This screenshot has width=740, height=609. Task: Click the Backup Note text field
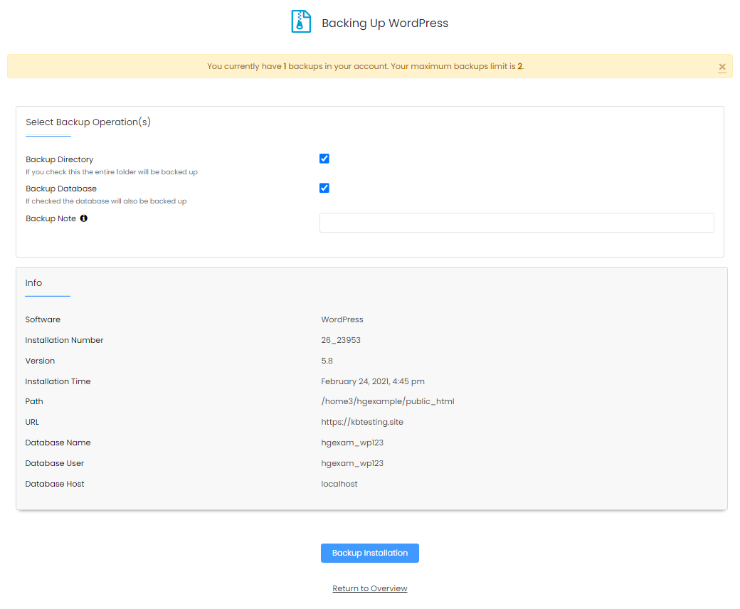[x=517, y=222]
